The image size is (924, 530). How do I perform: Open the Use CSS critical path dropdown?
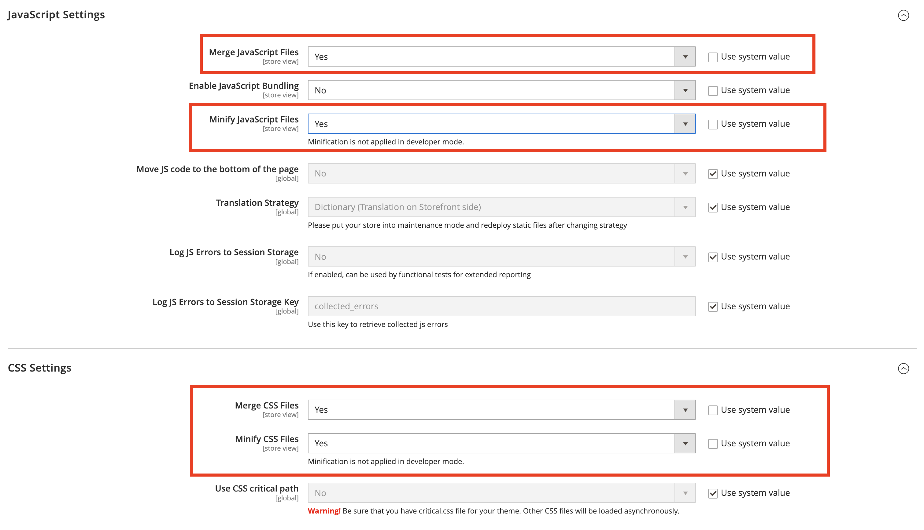685,492
